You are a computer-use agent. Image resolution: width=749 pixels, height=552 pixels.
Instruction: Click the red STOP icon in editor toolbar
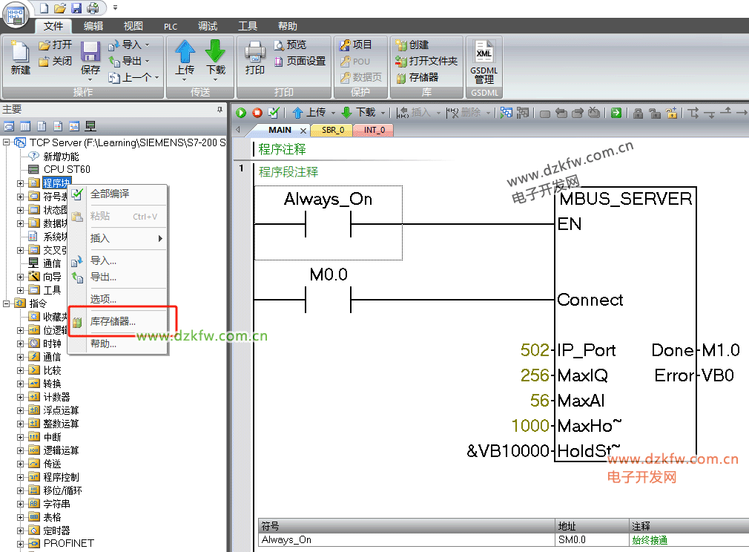[x=257, y=113]
